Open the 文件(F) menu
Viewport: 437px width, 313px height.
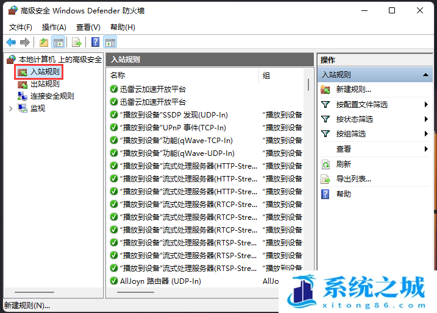(21, 27)
